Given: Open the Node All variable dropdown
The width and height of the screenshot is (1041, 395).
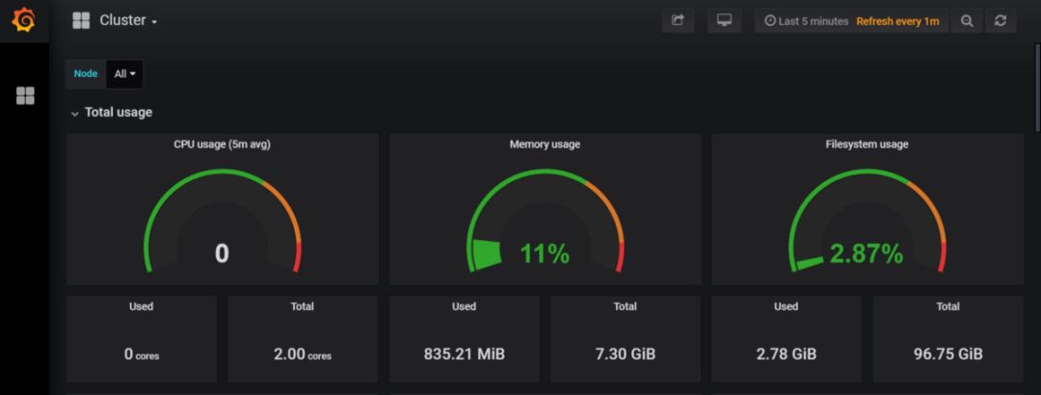Looking at the screenshot, I should (124, 73).
